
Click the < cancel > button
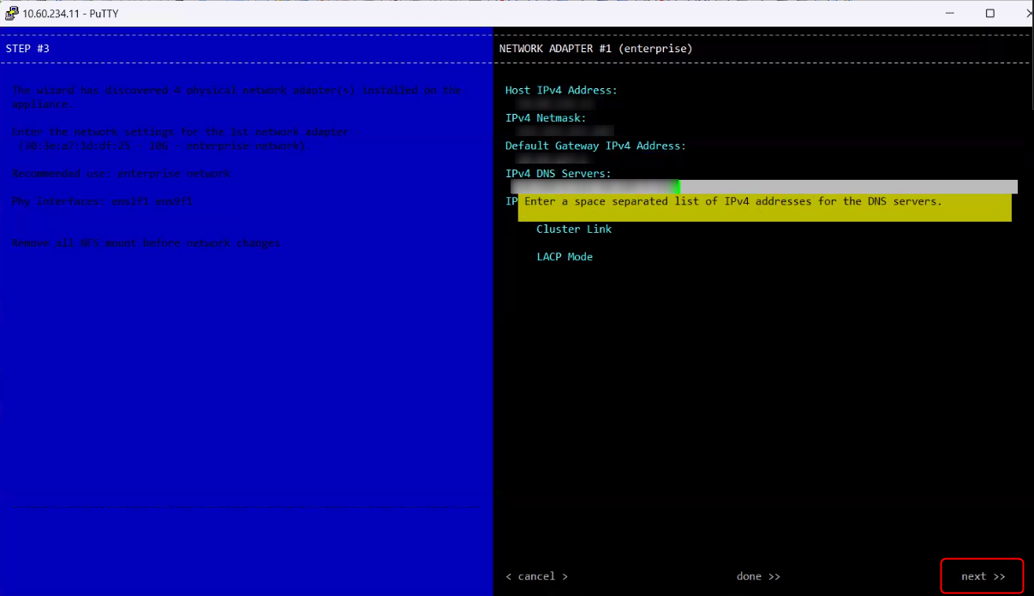[x=536, y=576]
